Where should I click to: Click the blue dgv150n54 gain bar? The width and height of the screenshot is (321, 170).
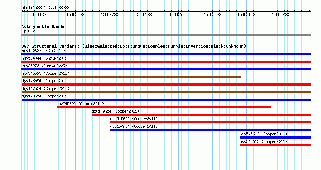point(211,130)
